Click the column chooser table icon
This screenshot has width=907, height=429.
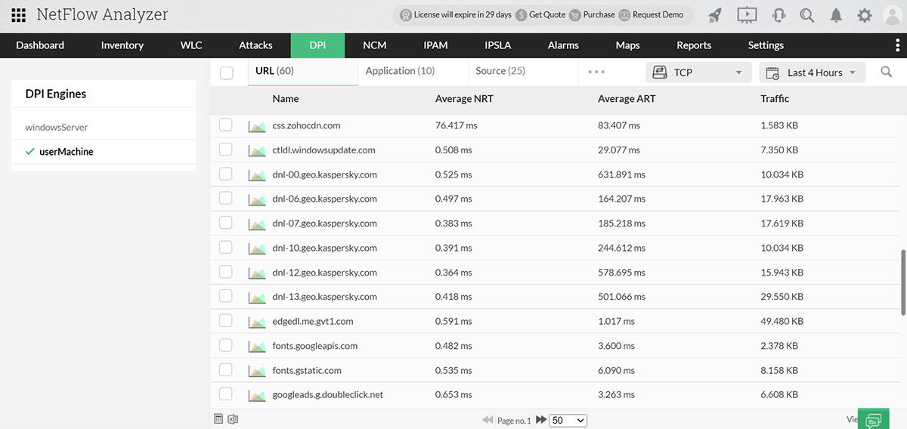click(x=219, y=419)
